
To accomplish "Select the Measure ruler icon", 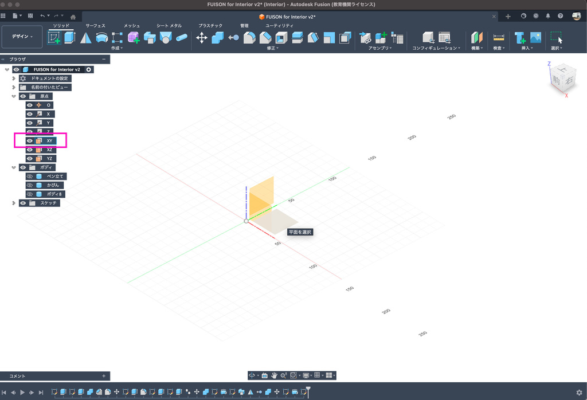I will tap(498, 38).
